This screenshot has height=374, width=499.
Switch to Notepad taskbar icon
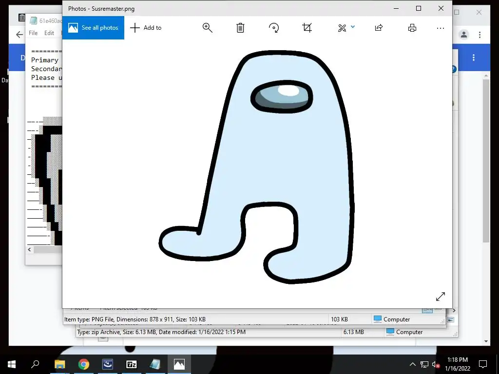click(155, 364)
